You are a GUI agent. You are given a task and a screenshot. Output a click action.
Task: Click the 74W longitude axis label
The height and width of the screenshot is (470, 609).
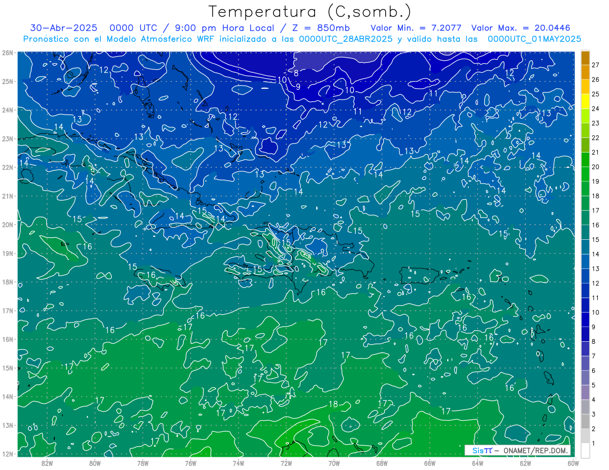[x=238, y=463]
